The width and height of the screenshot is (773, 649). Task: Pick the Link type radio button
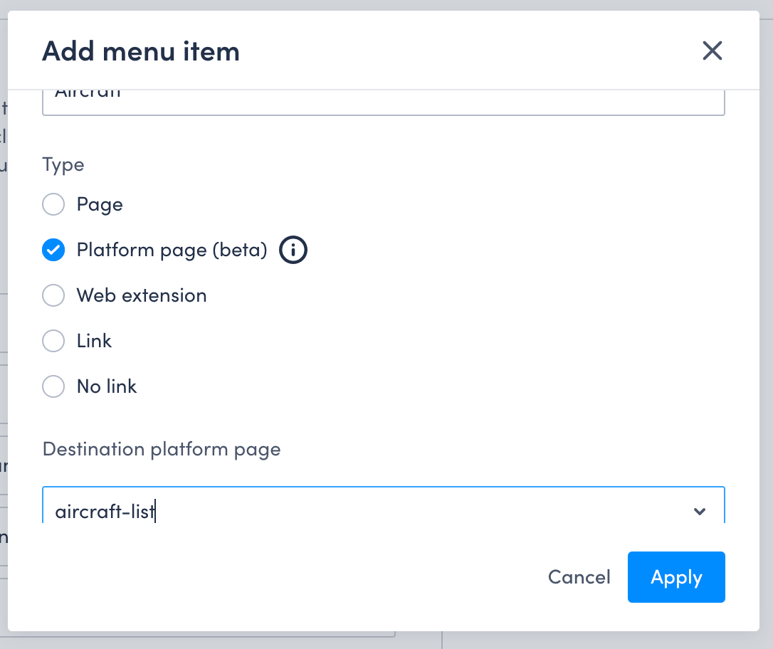pos(53,341)
